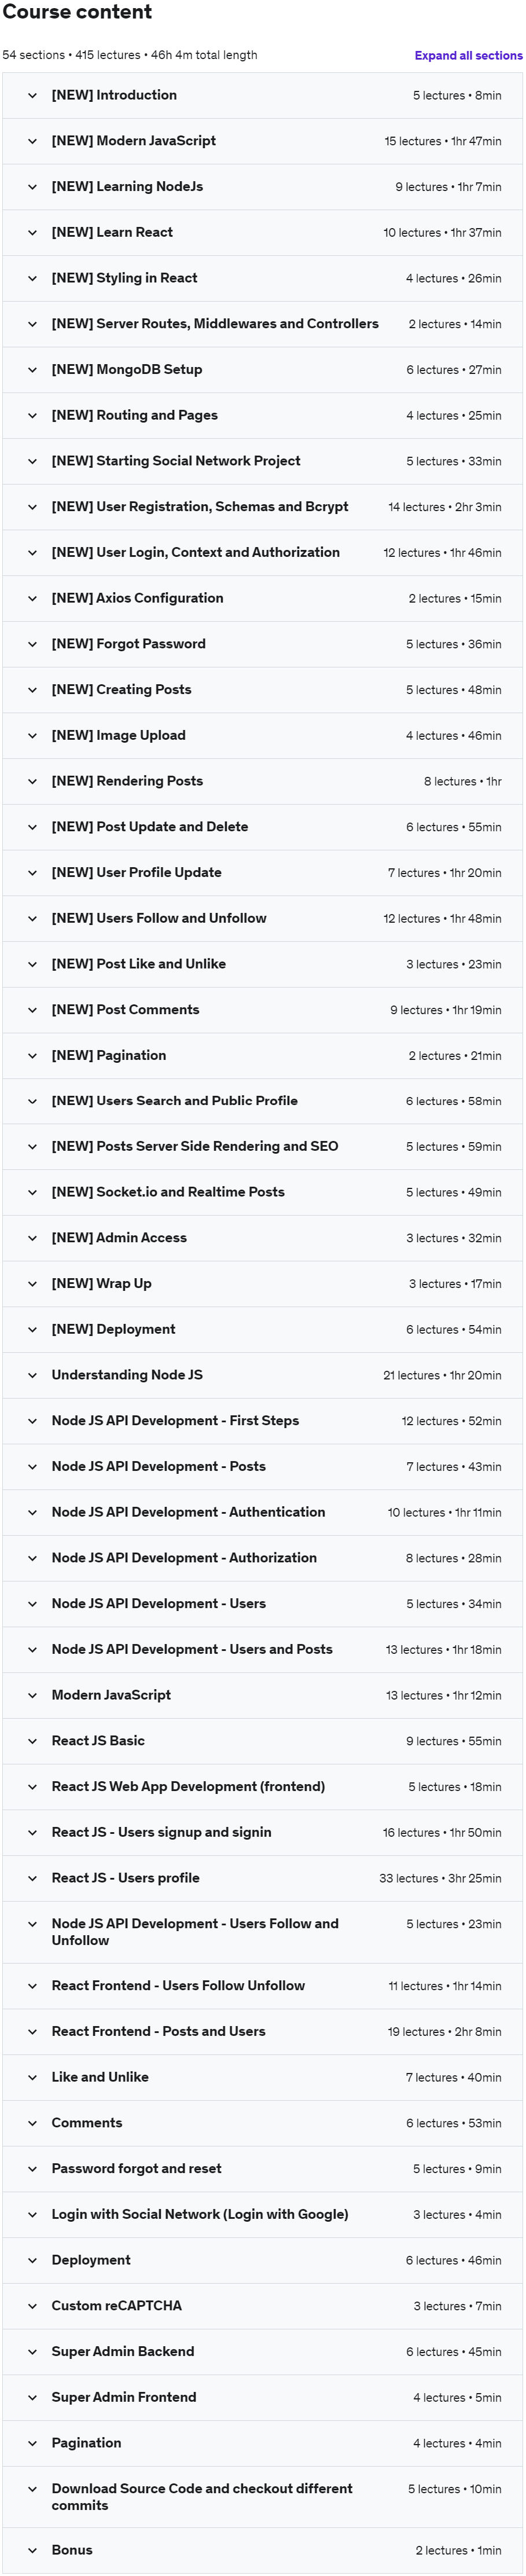Viewport: 526px width, 2576px height.
Task: Expand [NEW] Learning NodeJs chevron
Action: coord(32,187)
